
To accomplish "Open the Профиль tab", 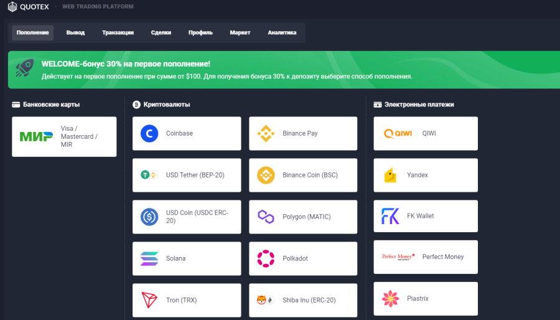I will pos(200,33).
